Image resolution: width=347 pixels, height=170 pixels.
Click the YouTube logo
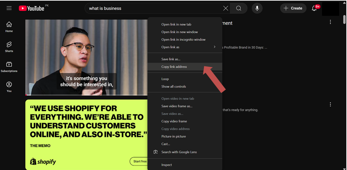click(31, 8)
